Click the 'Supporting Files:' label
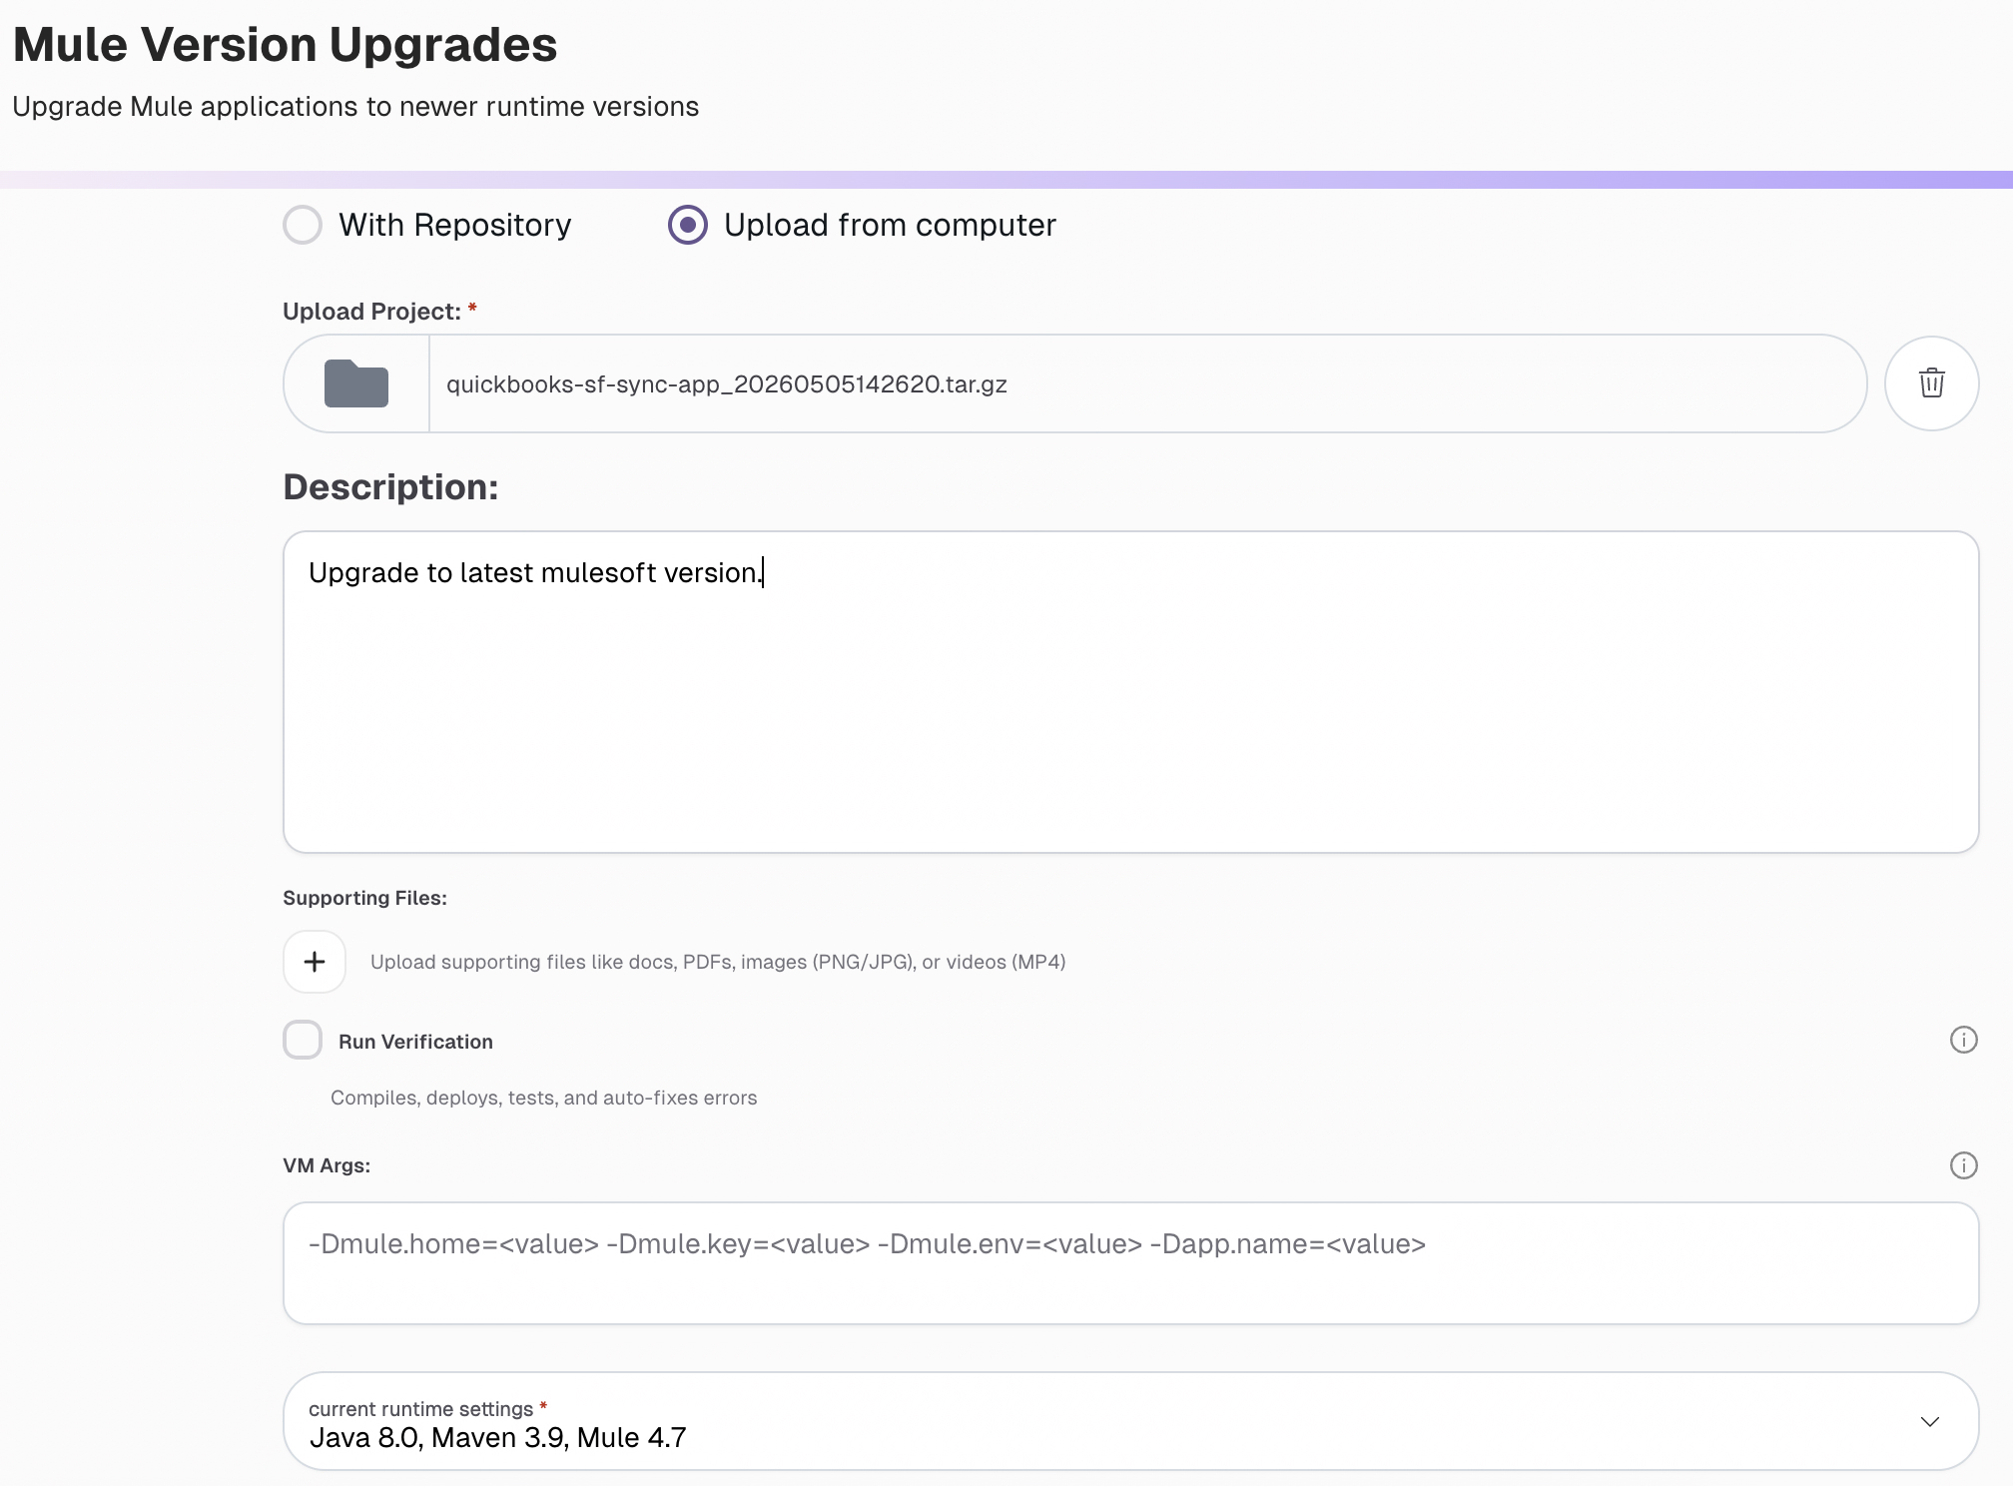 364,898
